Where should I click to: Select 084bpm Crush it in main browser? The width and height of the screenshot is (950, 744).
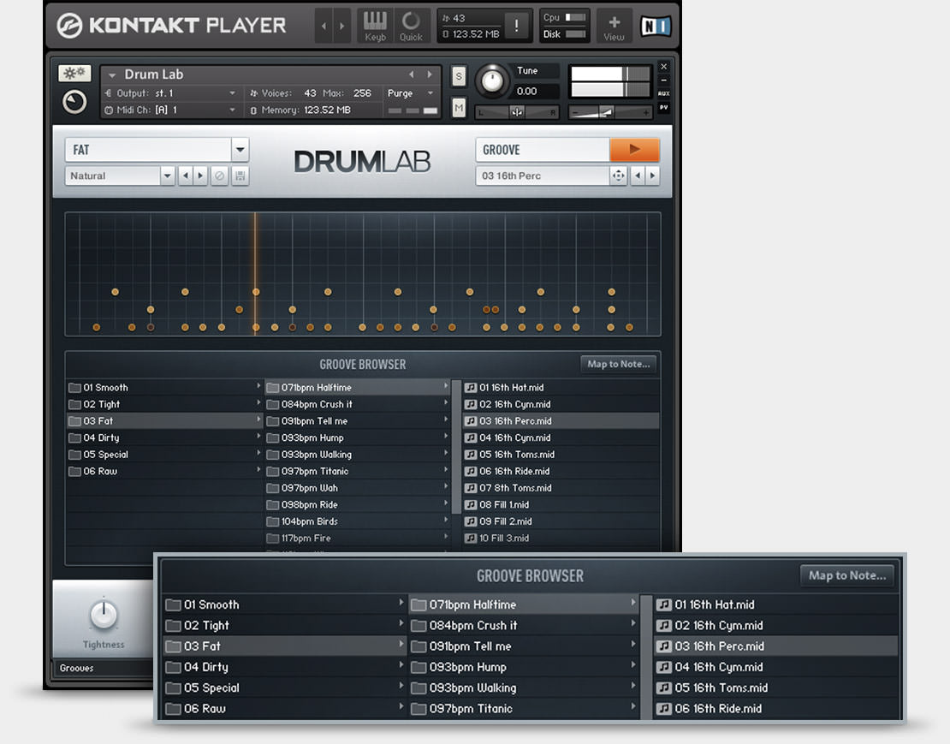coord(358,404)
